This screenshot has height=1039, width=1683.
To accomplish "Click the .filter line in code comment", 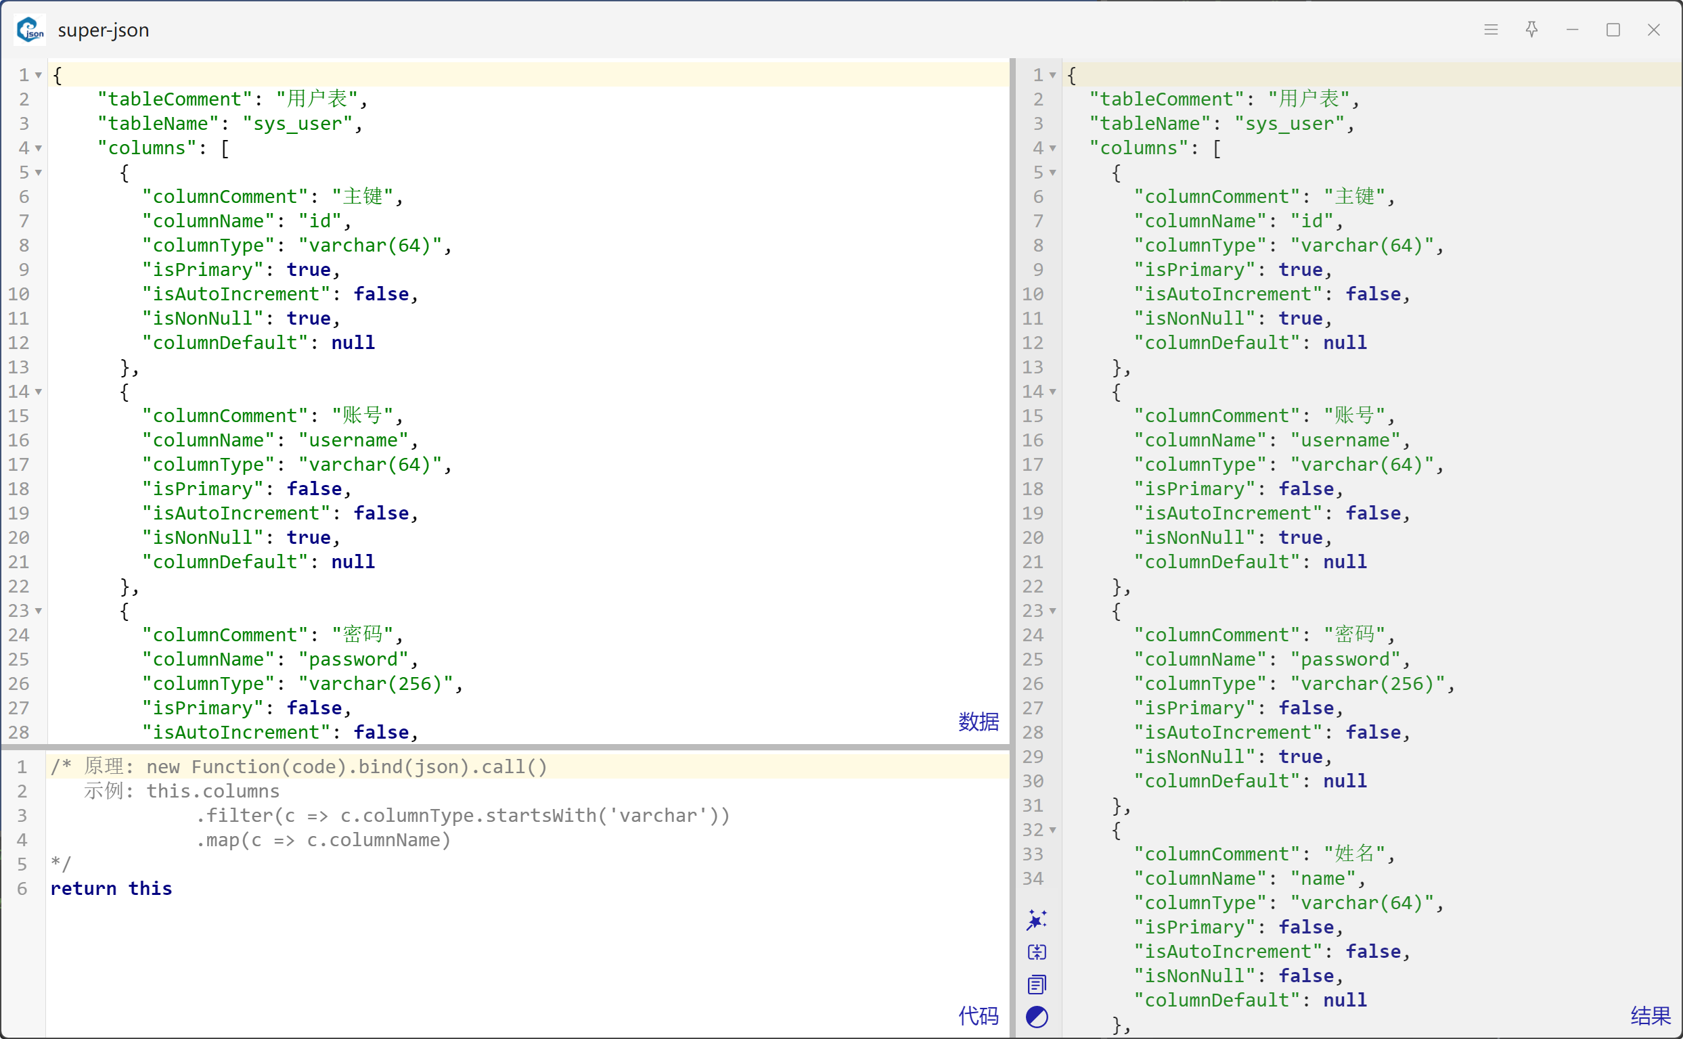I will [463, 816].
